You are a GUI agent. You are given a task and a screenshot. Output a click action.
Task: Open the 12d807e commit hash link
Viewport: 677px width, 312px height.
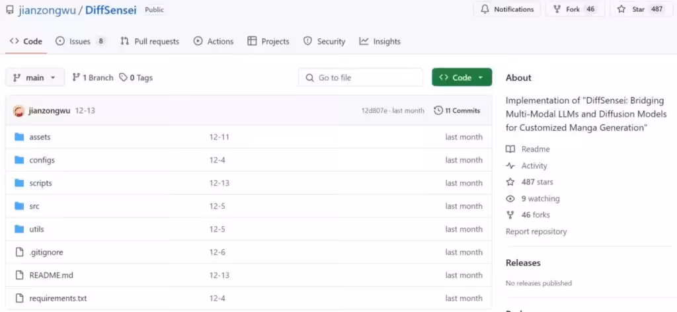click(374, 110)
